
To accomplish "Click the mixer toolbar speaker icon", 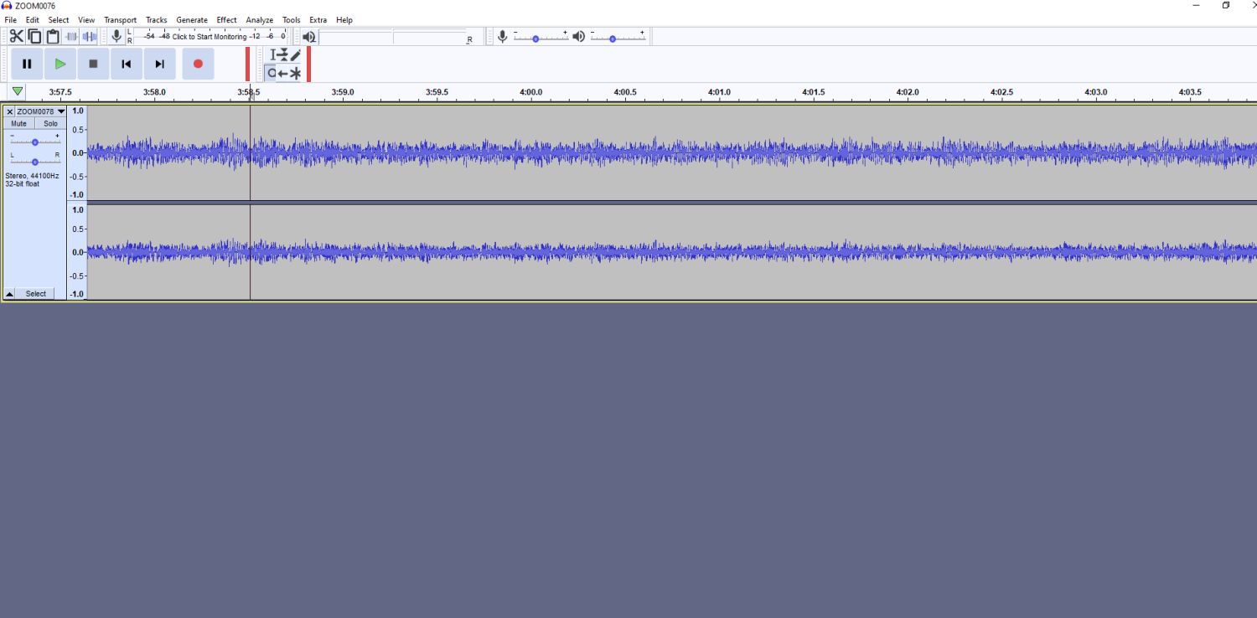I will pos(578,36).
